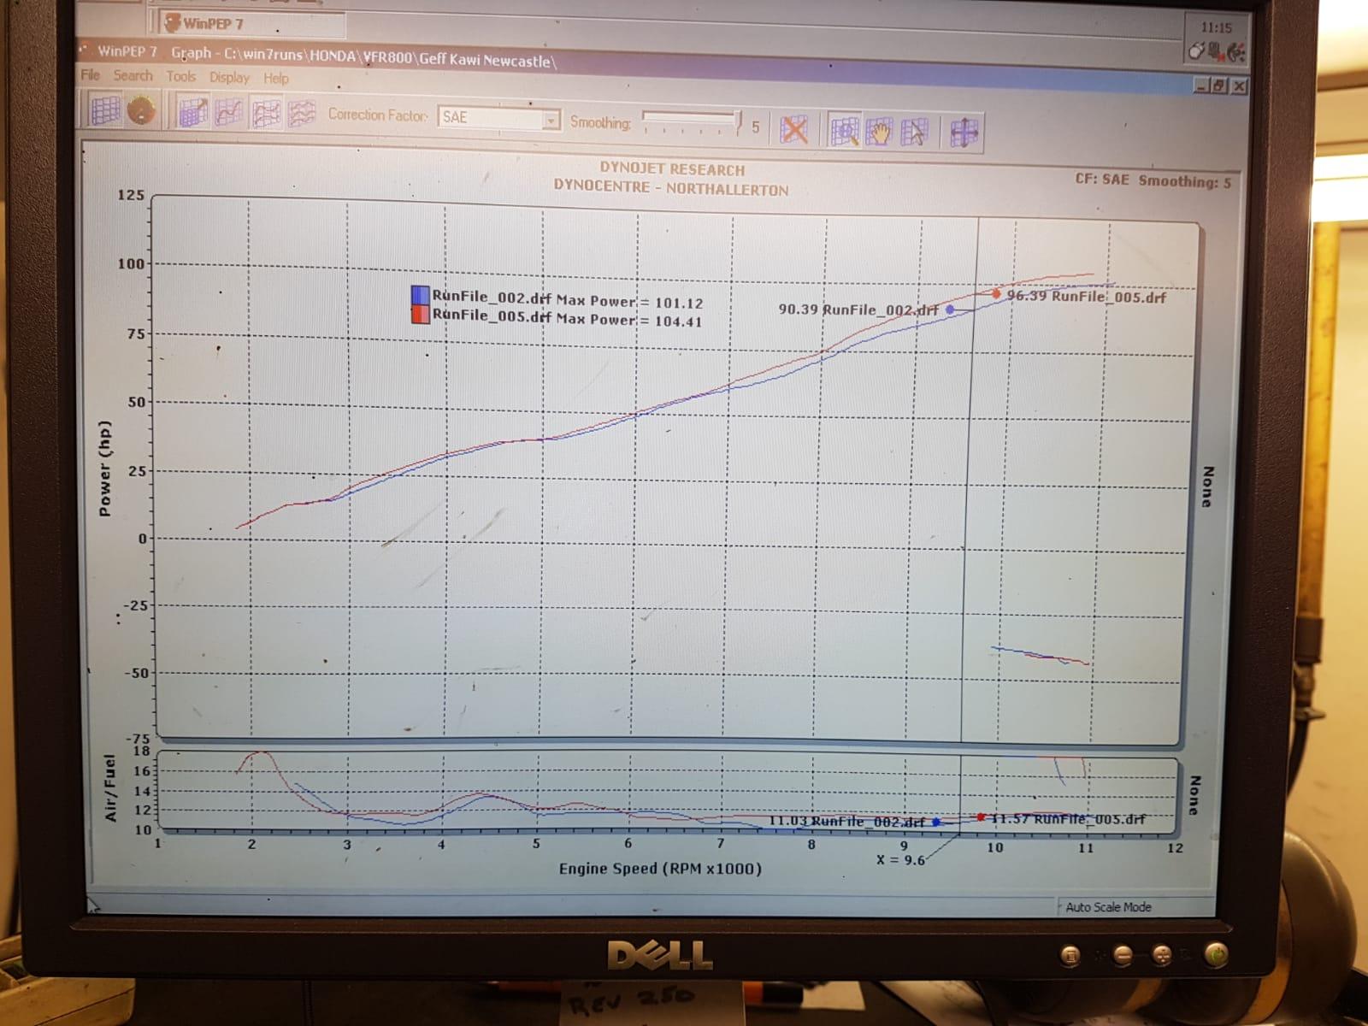Select the arrow pointer tool icon
Screen dimensions: 1368x1026
[913, 133]
